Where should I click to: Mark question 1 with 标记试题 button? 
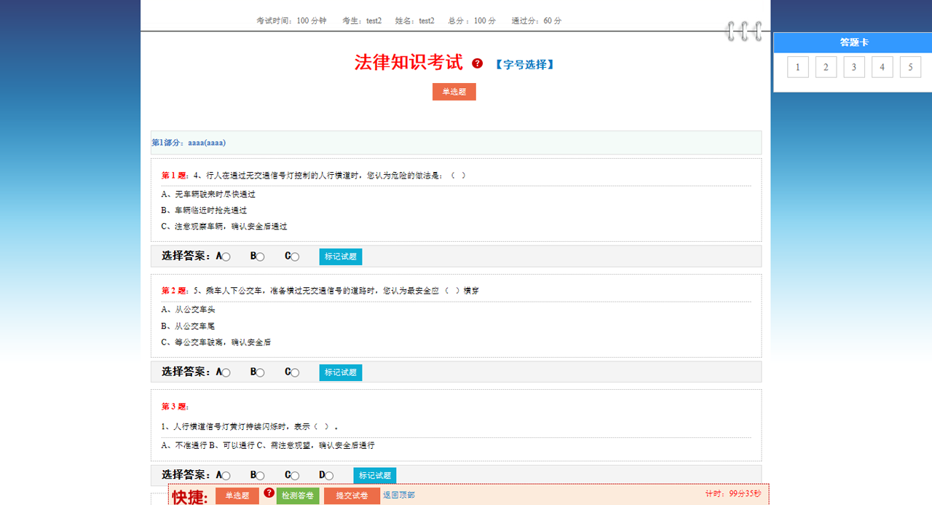(340, 257)
